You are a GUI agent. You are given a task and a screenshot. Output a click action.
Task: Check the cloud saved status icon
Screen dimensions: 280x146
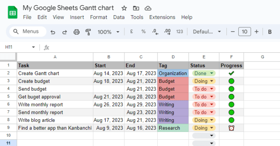coord(148,8)
